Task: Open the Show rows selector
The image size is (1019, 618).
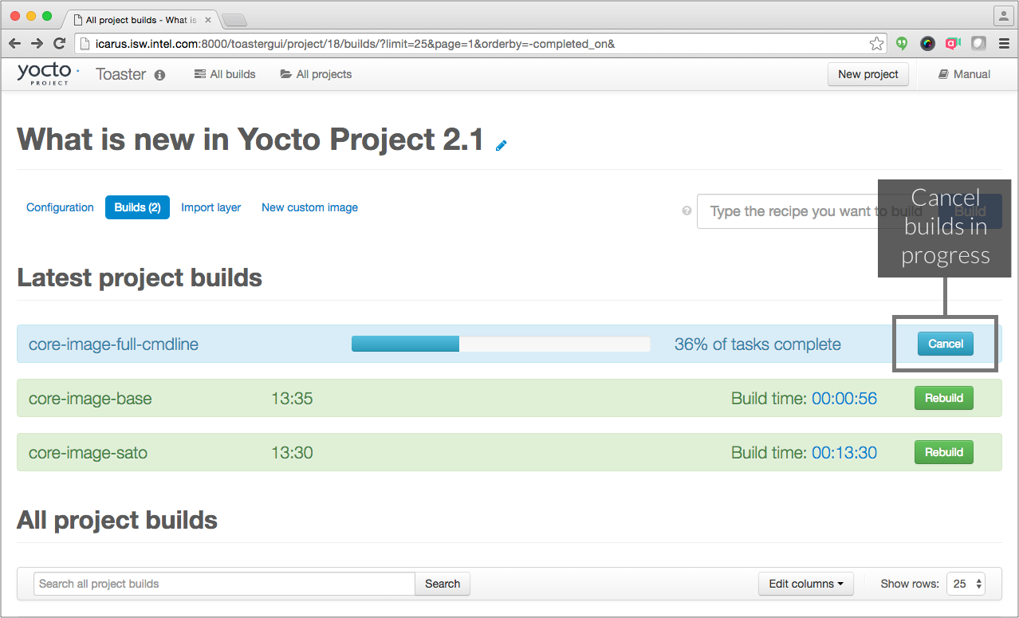Action: pyautogui.click(x=965, y=584)
